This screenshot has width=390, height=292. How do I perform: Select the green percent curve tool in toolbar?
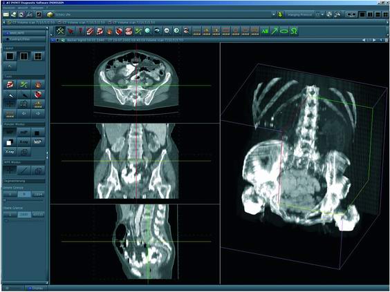click(138, 31)
